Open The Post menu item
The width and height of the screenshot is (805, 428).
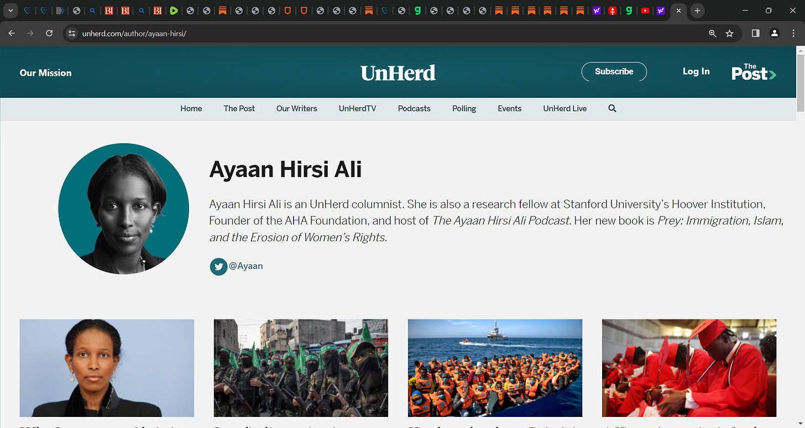click(239, 108)
